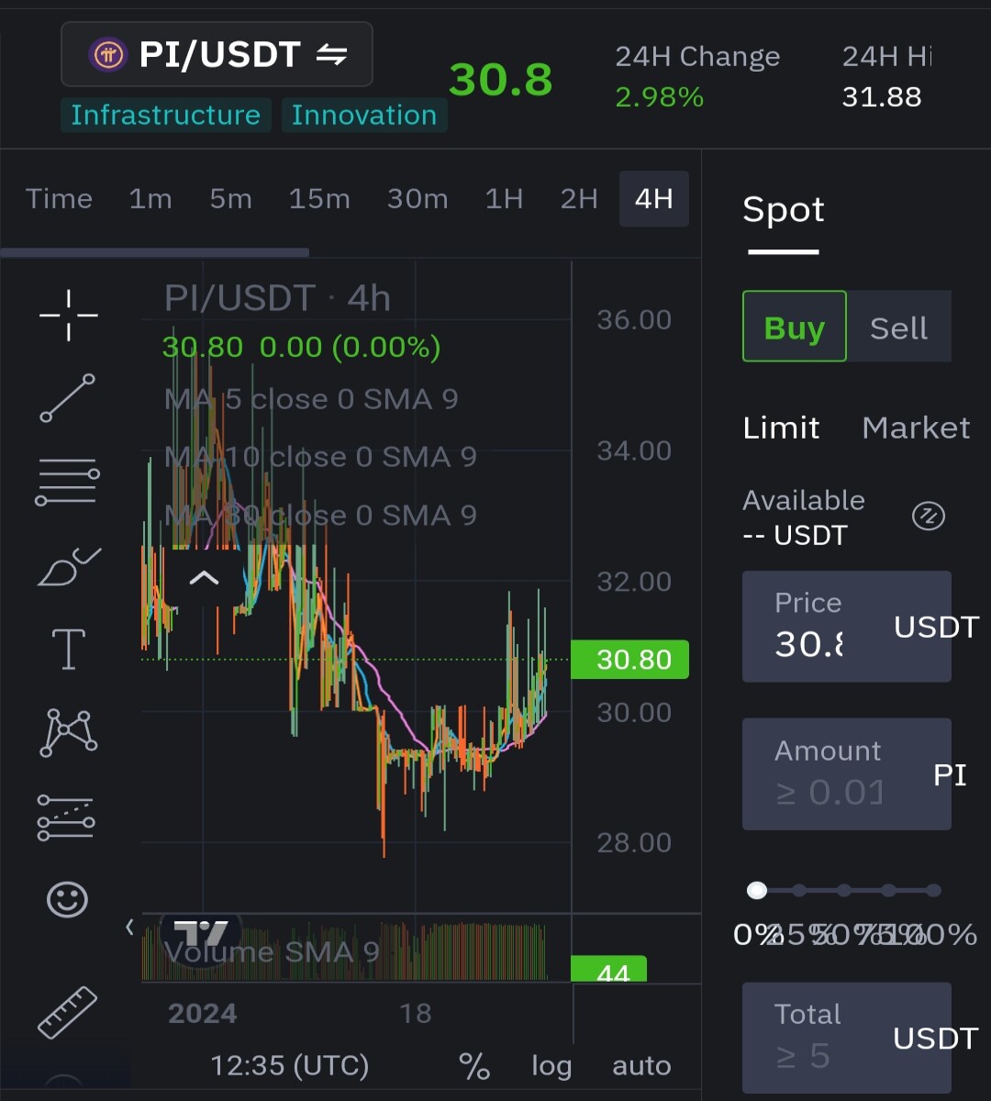Open the horizontal lines Fib tool
The height and width of the screenshot is (1101, 991).
[x=68, y=481]
